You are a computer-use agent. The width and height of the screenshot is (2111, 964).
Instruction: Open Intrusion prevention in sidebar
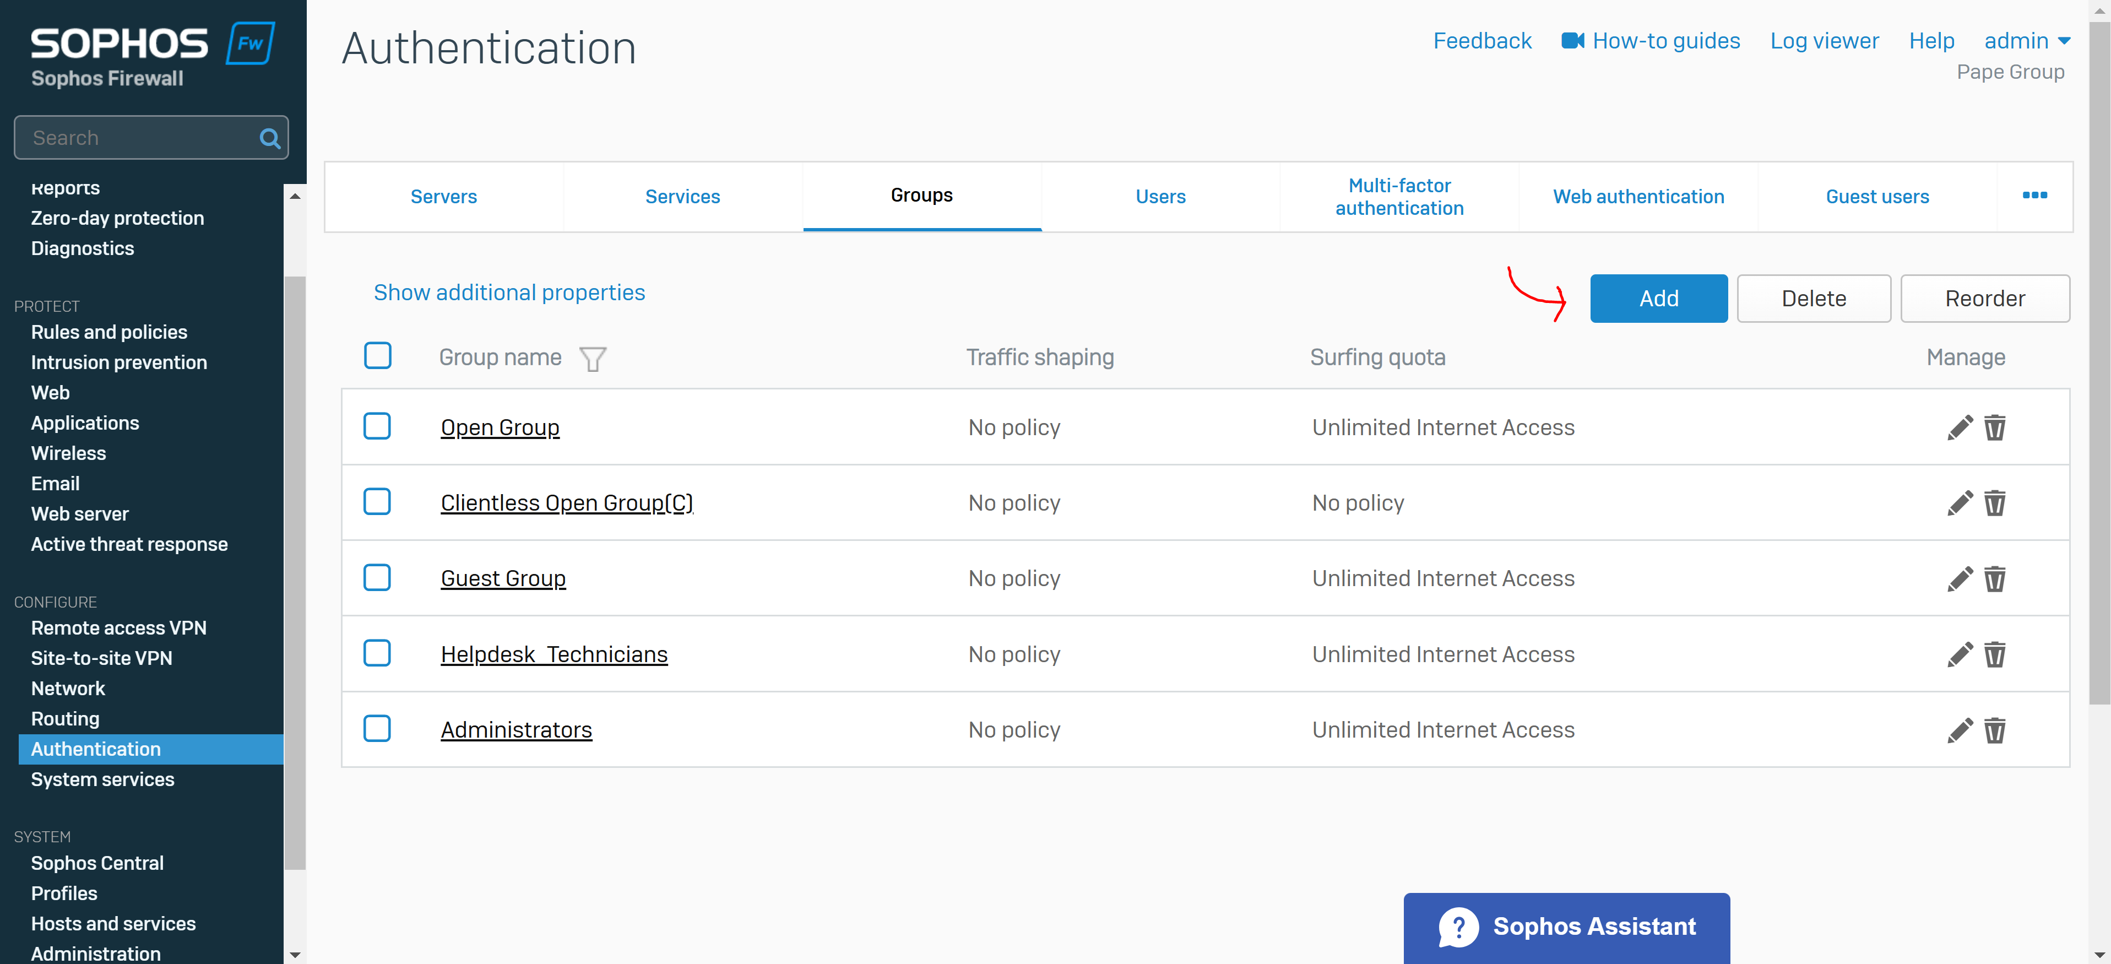(x=119, y=362)
